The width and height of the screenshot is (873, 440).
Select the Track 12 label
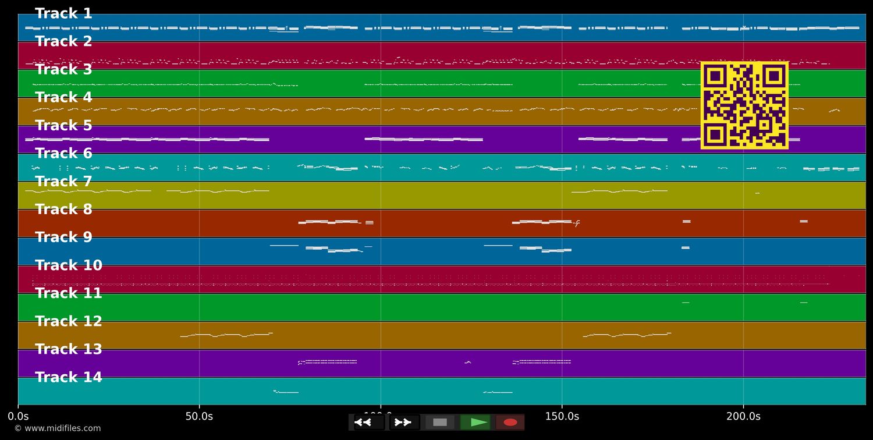(69, 321)
